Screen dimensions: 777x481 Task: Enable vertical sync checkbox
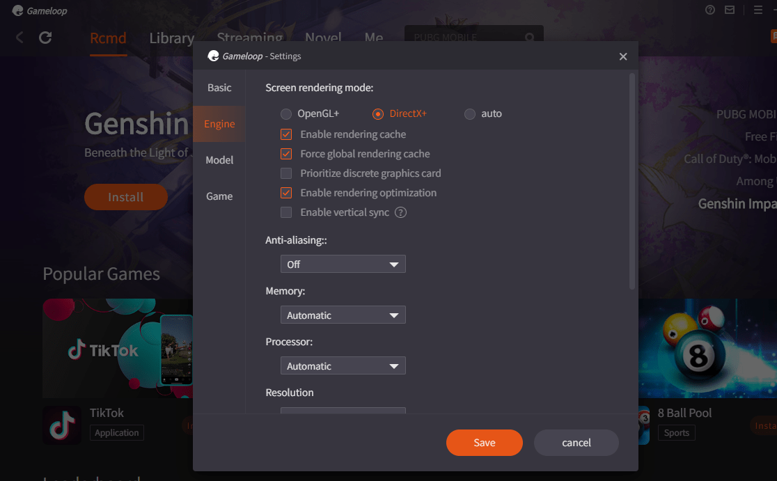286,212
